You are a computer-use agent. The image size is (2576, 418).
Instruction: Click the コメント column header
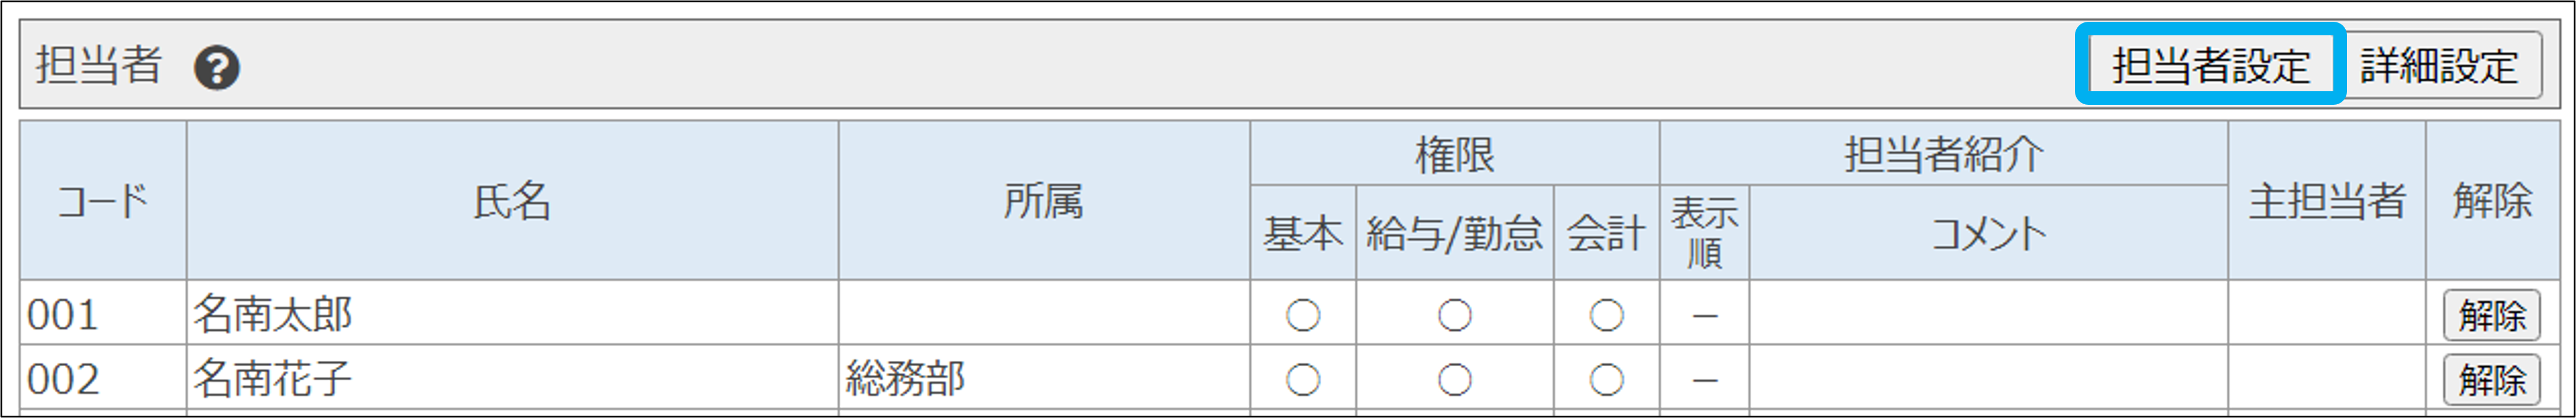click(1987, 234)
